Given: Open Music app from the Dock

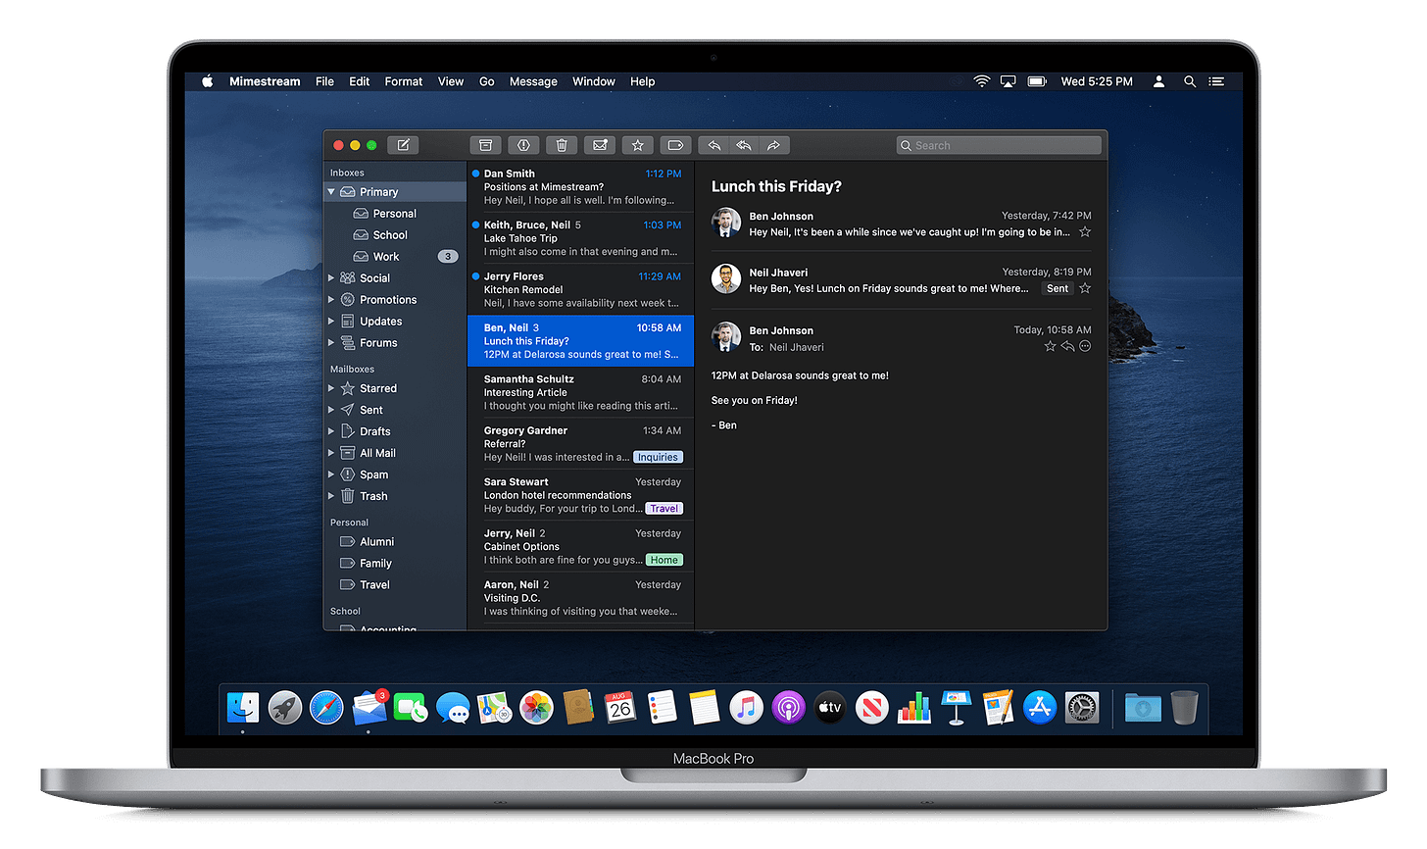Looking at the screenshot, I should [x=746, y=707].
